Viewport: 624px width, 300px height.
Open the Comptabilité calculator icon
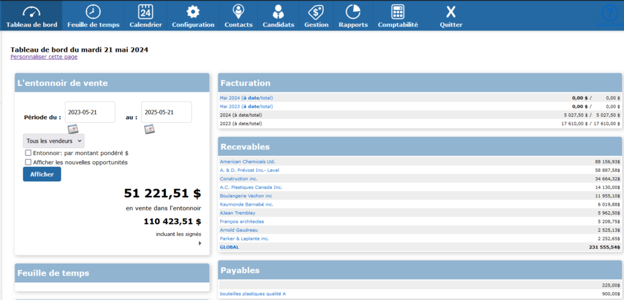click(398, 12)
